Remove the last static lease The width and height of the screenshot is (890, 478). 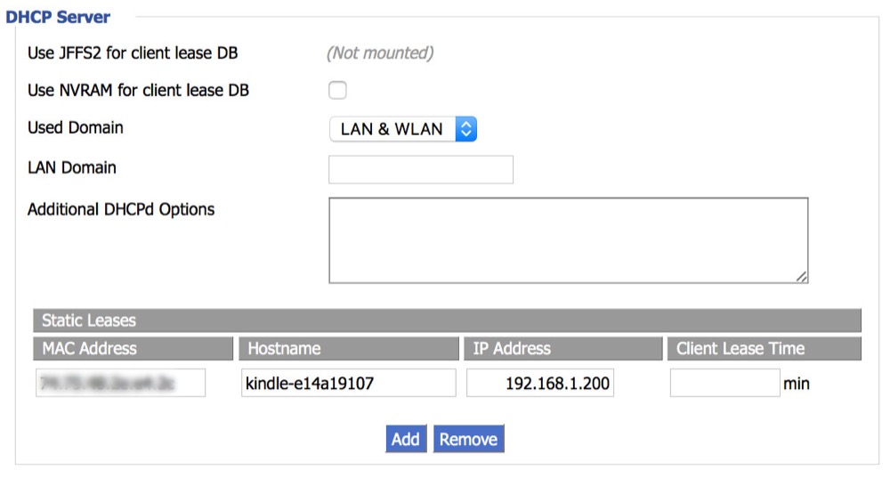click(x=468, y=439)
